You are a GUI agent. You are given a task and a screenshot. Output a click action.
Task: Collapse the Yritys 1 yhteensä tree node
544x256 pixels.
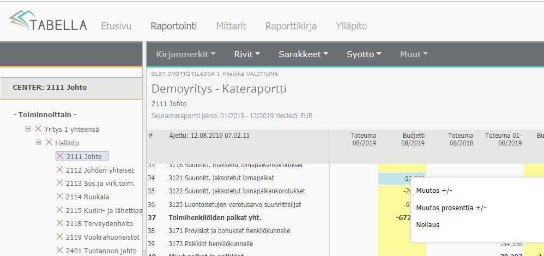click(x=28, y=129)
